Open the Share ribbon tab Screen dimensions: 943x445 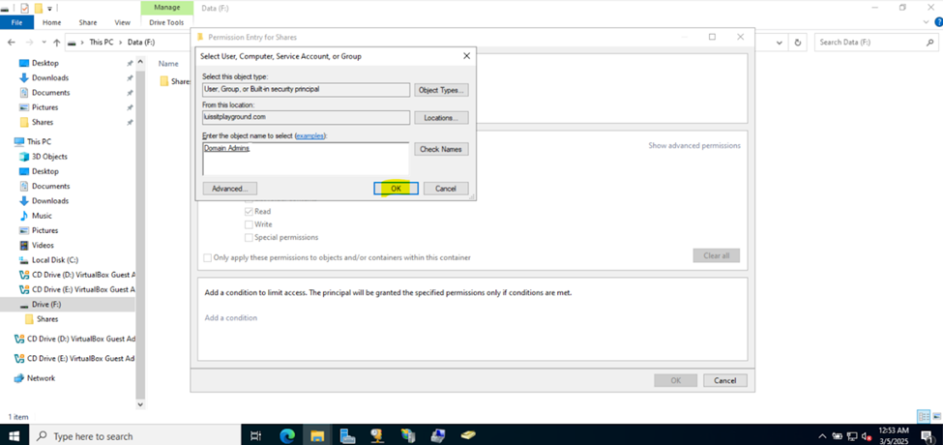(x=88, y=22)
